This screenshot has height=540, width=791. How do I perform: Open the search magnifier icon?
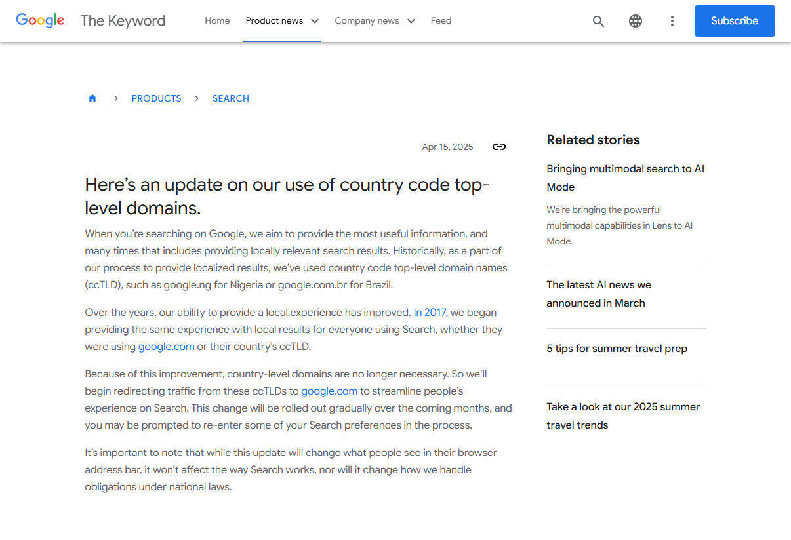[598, 21]
